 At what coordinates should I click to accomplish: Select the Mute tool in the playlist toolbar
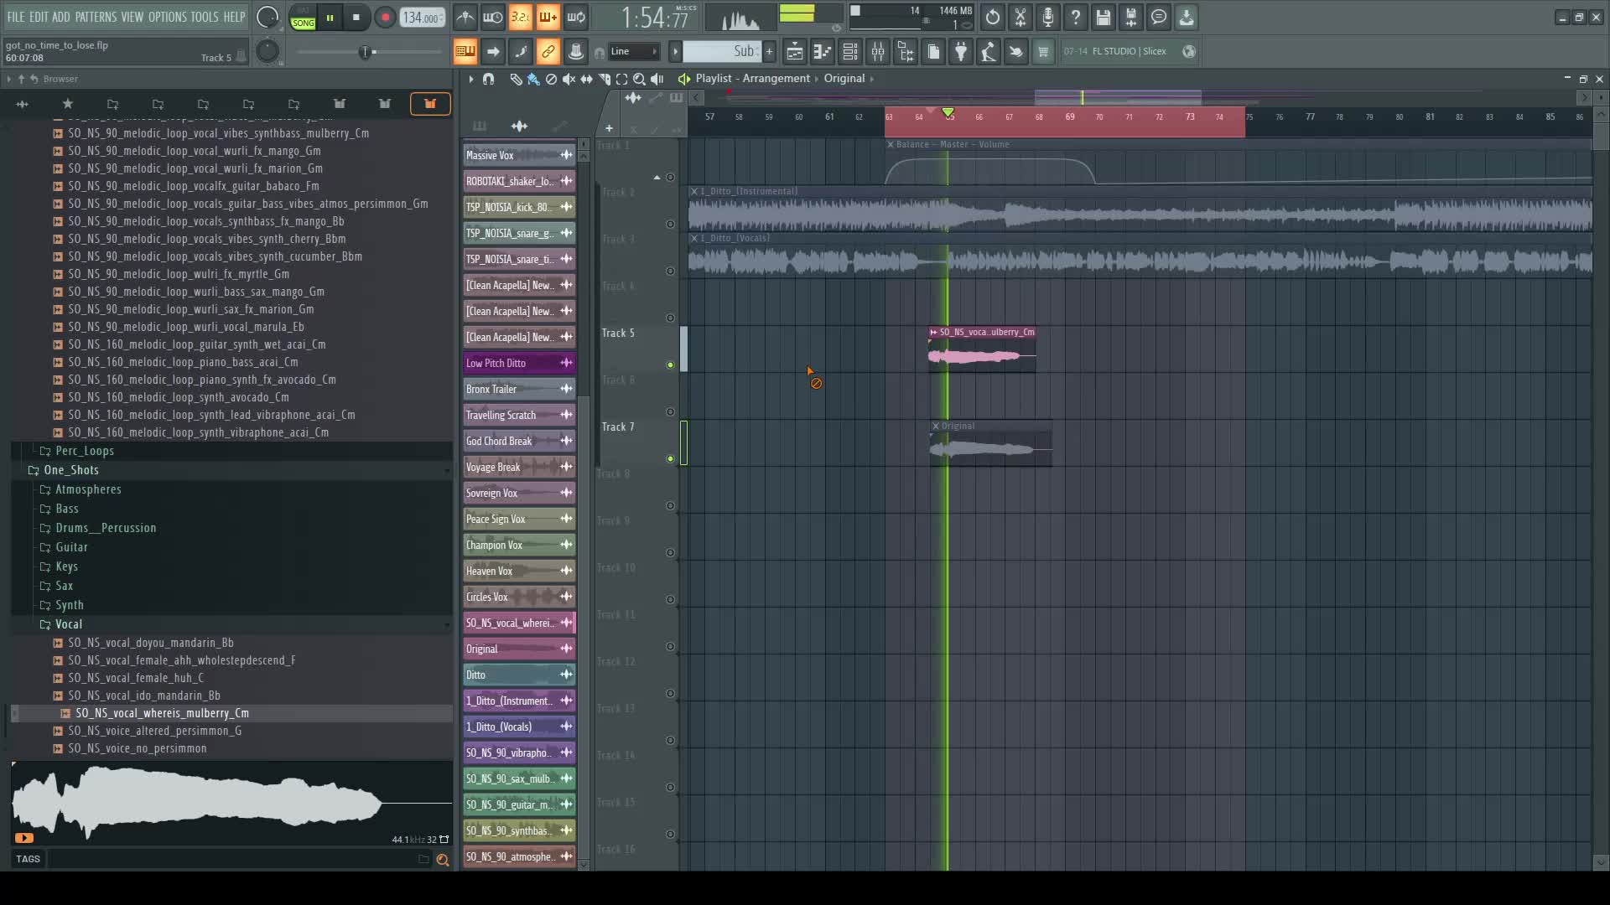point(569,79)
